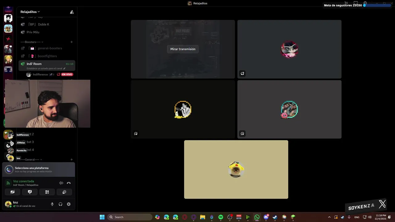
Task: Open the Selecciona una plataforma quest banner
Action: (39, 170)
